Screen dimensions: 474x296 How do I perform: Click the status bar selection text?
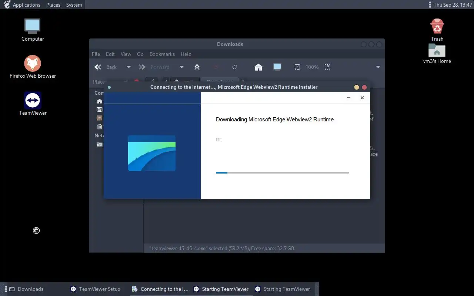[221, 248]
